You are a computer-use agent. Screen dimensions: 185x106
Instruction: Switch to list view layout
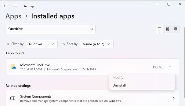click(160, 29)
